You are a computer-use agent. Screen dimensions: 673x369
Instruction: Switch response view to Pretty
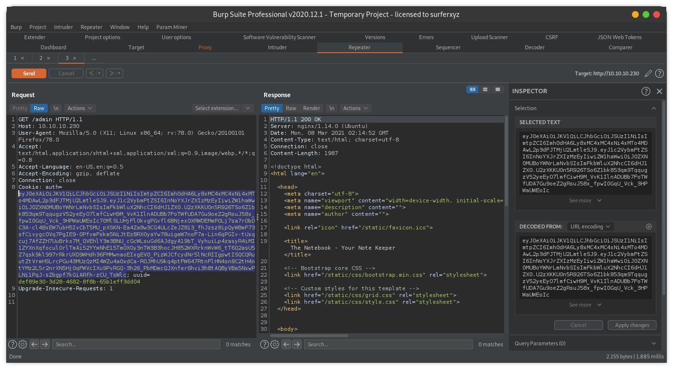click(272, 108)
